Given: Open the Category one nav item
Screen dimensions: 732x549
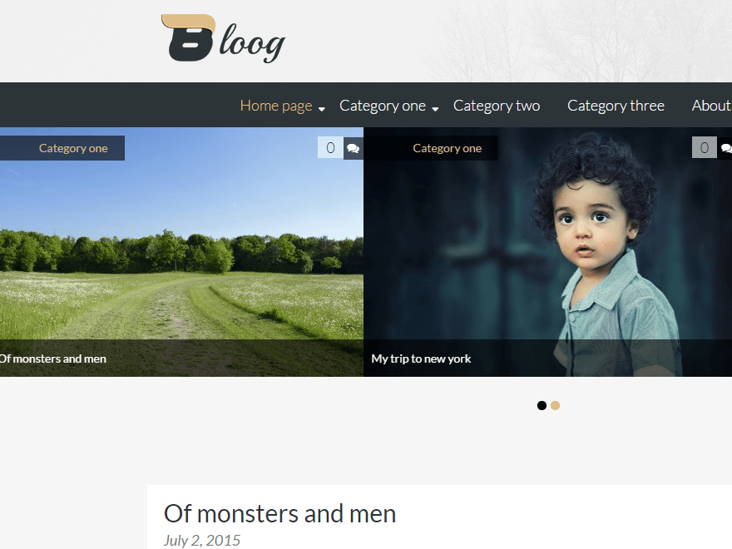Looking at the screenshot, I should 383,106.
